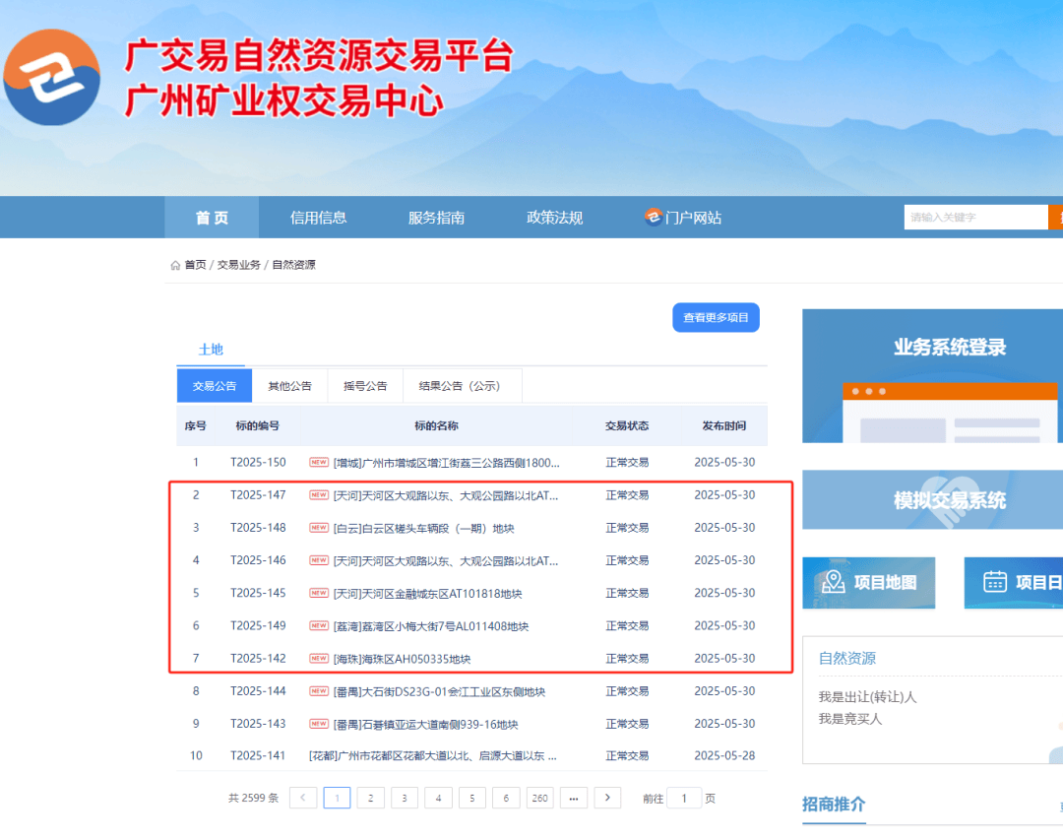Click the 共 2599 条 total count text
The width and height of the screenshot is (1063, 839).
[254, 798]
